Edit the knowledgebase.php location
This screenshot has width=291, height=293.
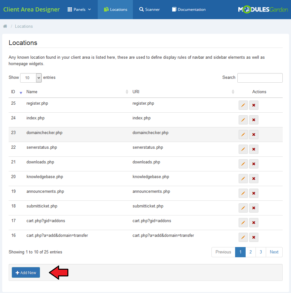pos(243,179)
